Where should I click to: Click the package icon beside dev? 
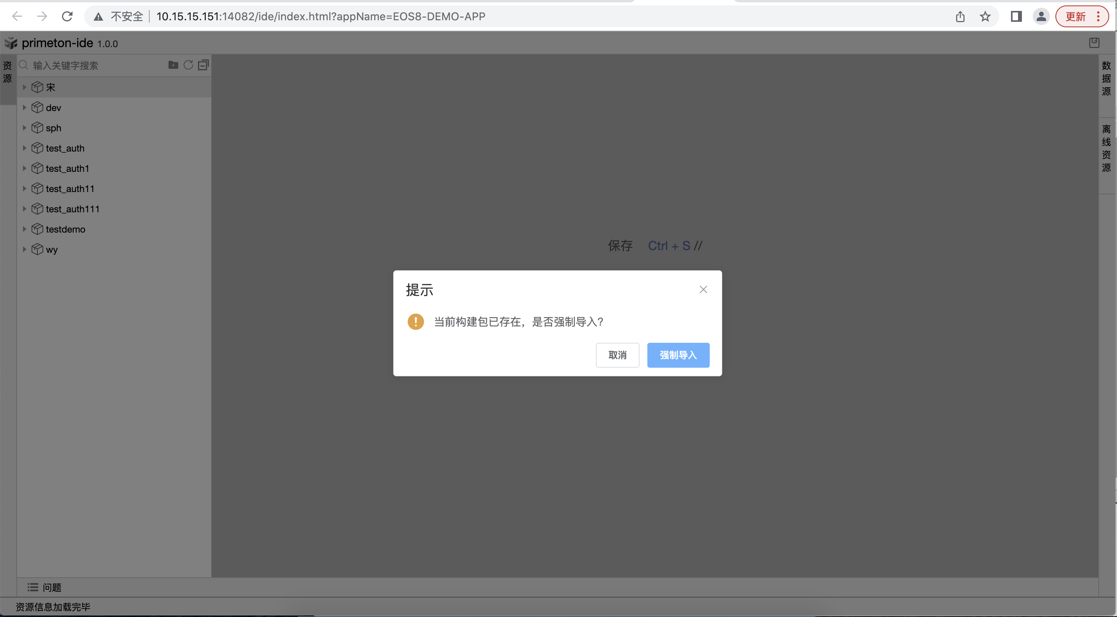click(37, 108)
